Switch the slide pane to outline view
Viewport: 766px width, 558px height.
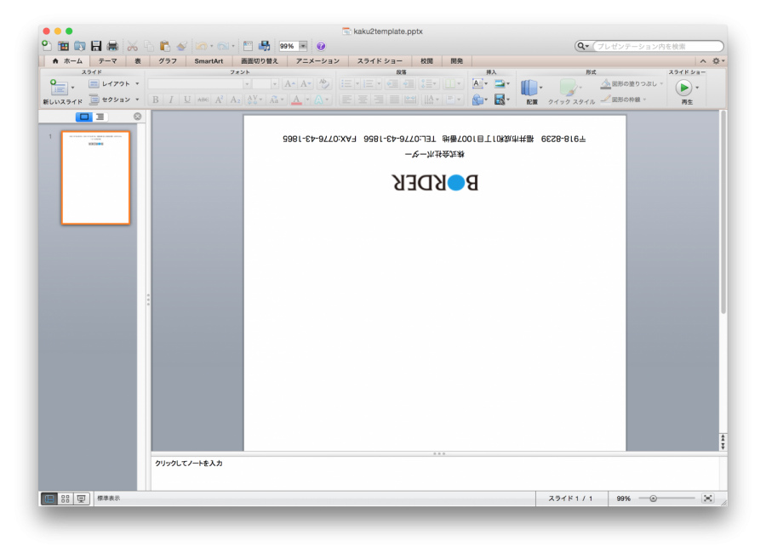coord(100,117)
